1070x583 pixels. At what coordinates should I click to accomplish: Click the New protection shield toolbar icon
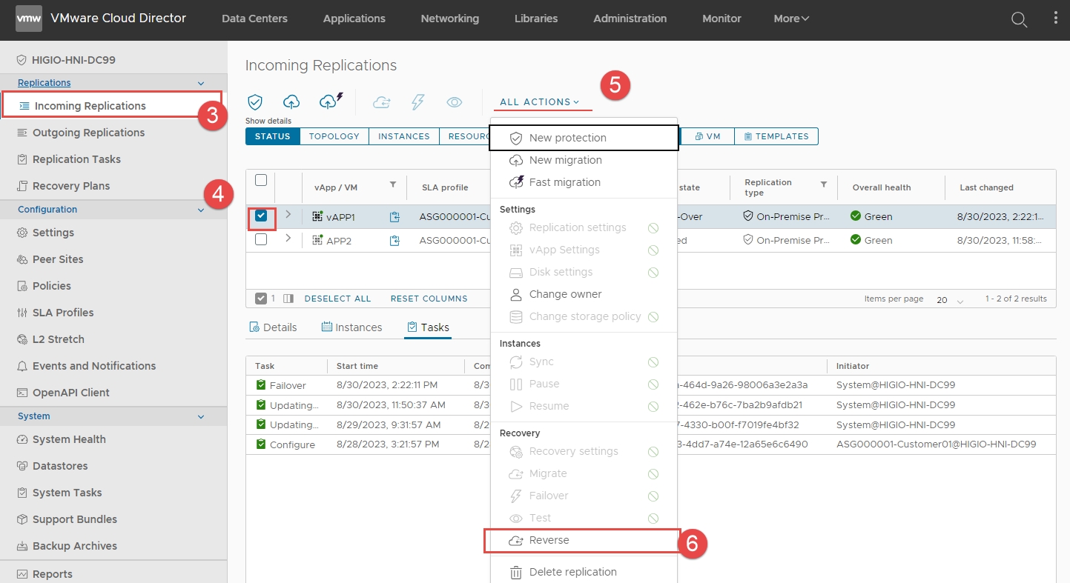[x=255, y=102]
